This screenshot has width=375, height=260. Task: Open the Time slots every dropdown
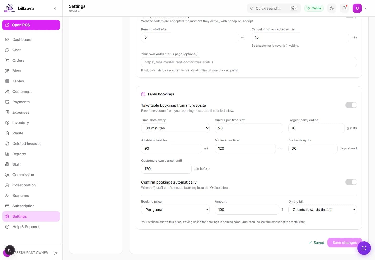pos(175,128)
